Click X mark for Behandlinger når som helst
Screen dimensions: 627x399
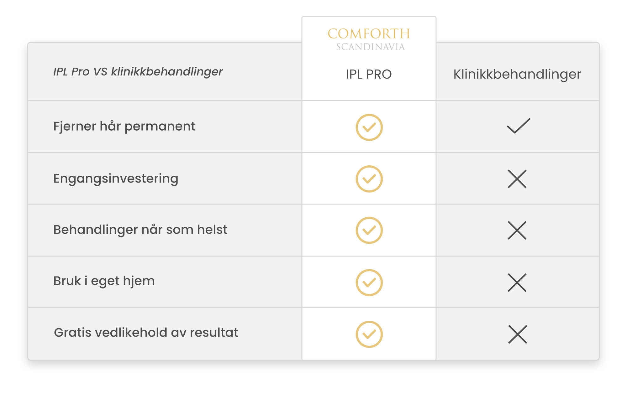[517, 231]
